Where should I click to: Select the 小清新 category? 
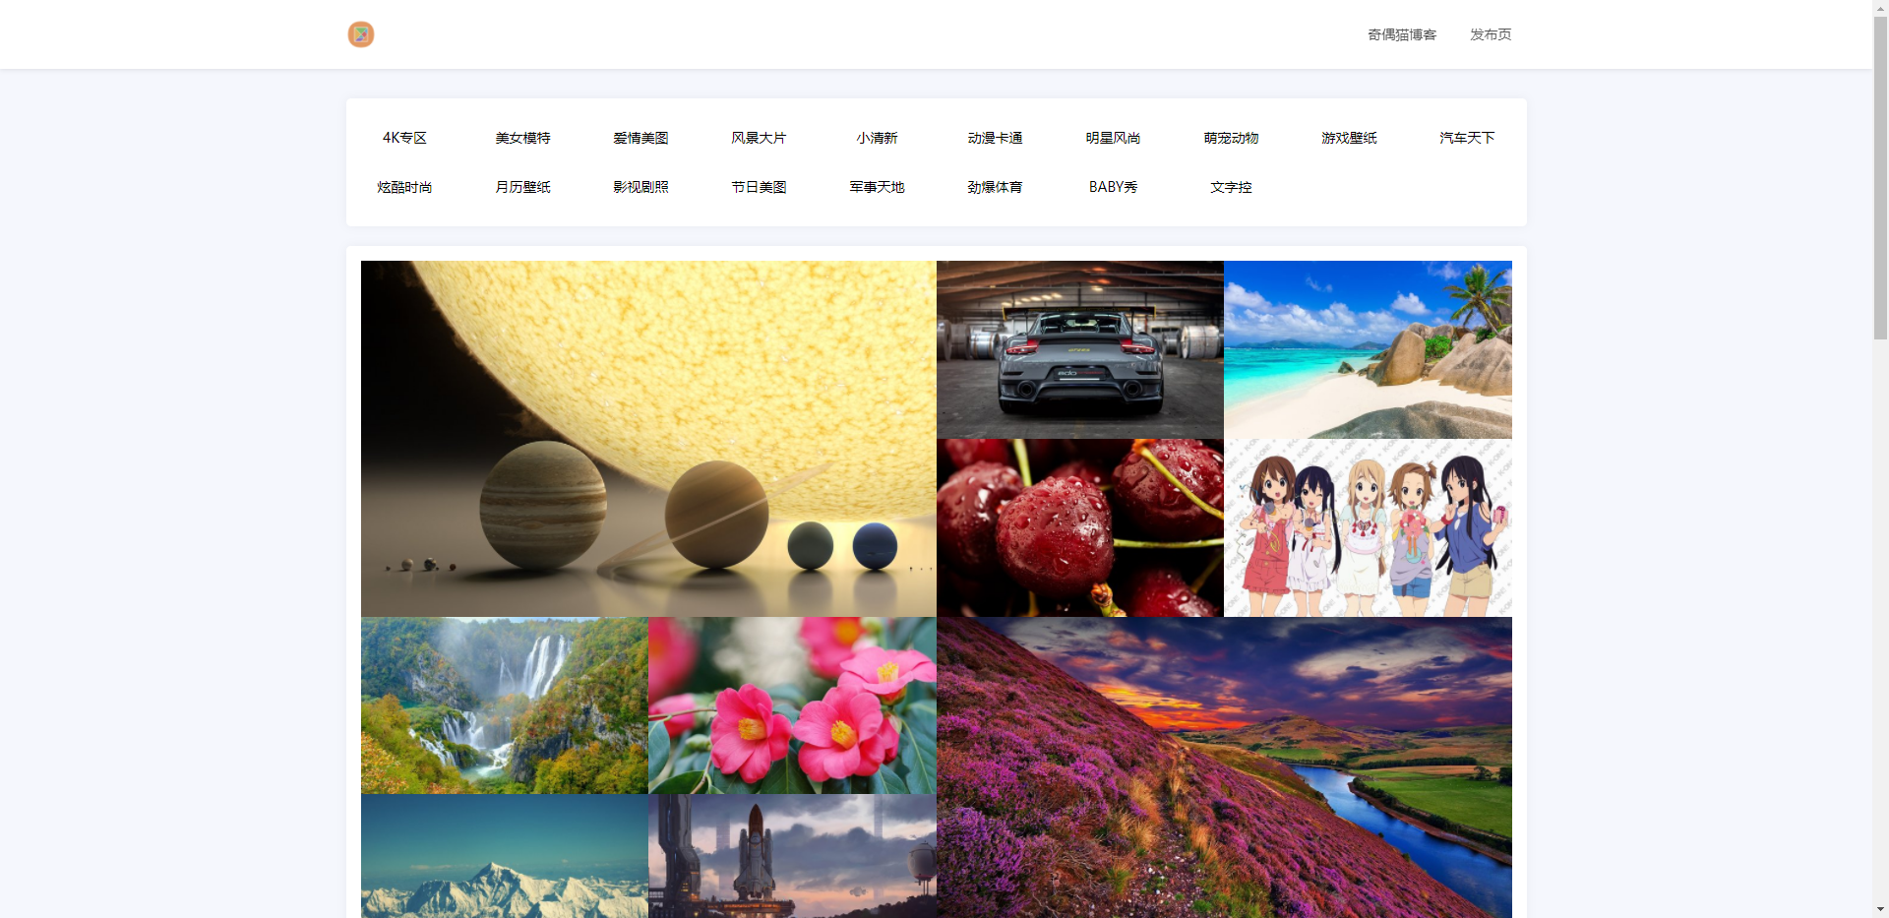click(877, 138)
